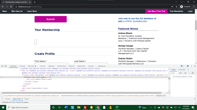Open the Lighthouse tab
Screen dimensions: 197x110
point(102,66)
